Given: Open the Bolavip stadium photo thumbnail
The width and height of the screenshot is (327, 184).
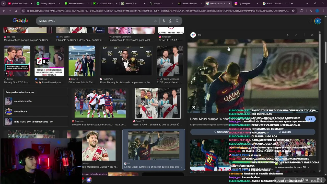Looking at the screenshot, I should pyautogui.click(x=82, y=61).
